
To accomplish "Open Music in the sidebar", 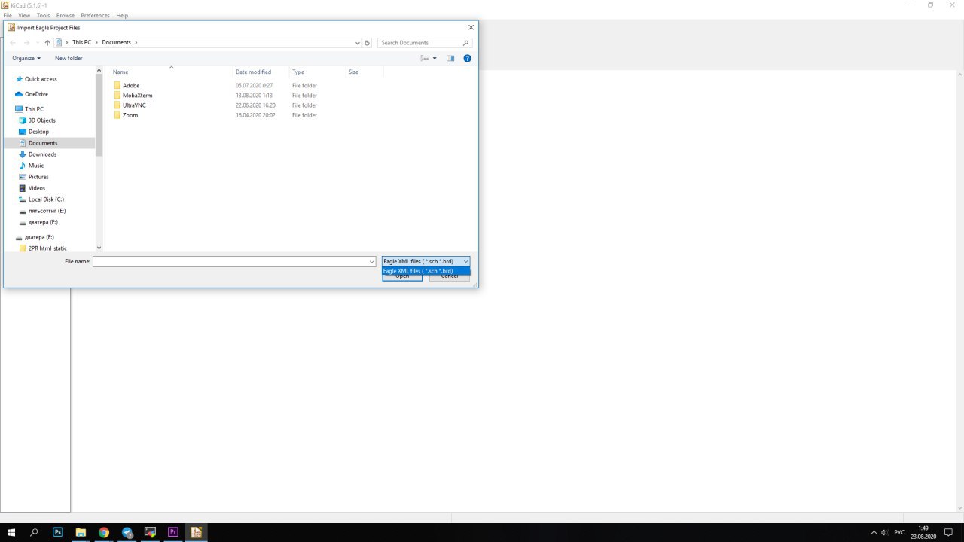I will [36, 166].
